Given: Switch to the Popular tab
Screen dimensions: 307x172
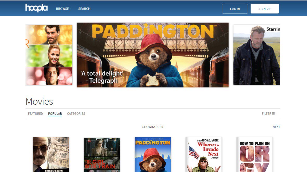Looking at the screenshot, I should [x=55, y=114].
